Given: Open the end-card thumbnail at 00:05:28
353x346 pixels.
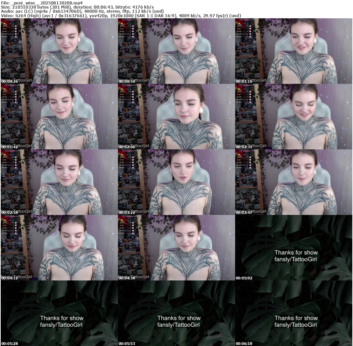Looking at the screenshot, I should (59, 313).
